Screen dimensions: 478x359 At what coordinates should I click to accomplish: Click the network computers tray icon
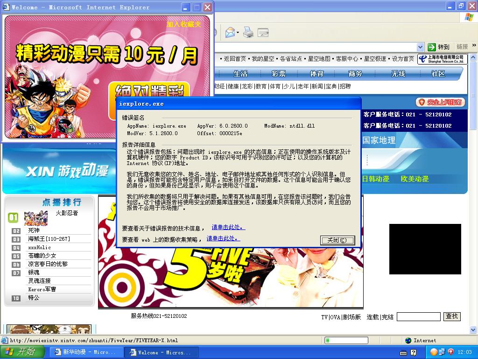tap(442, 352)
